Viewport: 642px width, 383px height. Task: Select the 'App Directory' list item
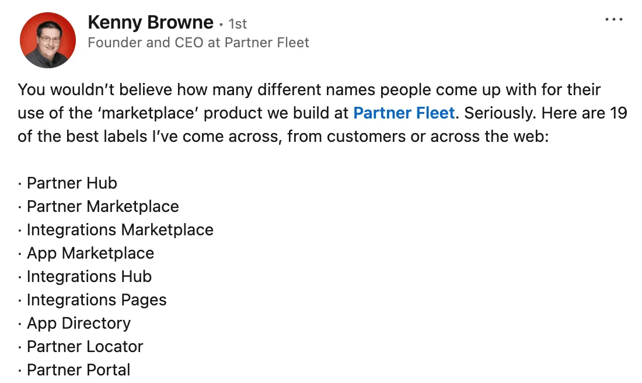pos(79,323)
